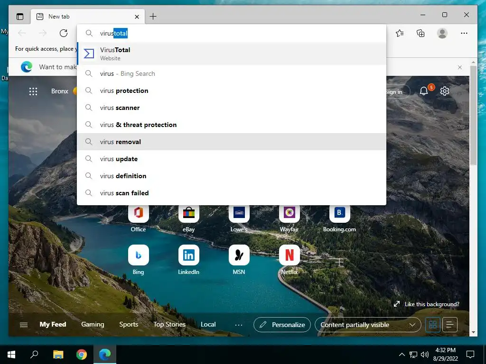Open the Wayfair quick link tile
The height and width of the screenshot is (364, 486).
click(x=289, y=219)
